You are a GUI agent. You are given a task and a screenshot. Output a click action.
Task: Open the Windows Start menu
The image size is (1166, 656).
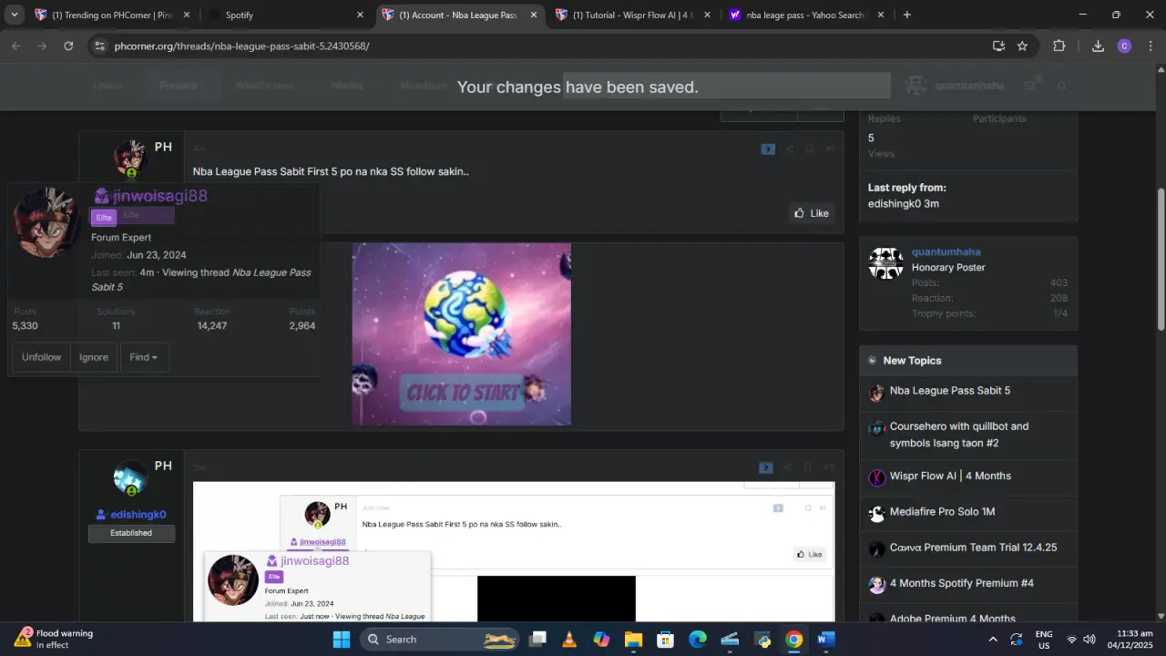coord(342,640)
